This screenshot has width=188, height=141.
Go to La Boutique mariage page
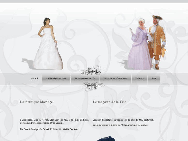click(56, 78)
